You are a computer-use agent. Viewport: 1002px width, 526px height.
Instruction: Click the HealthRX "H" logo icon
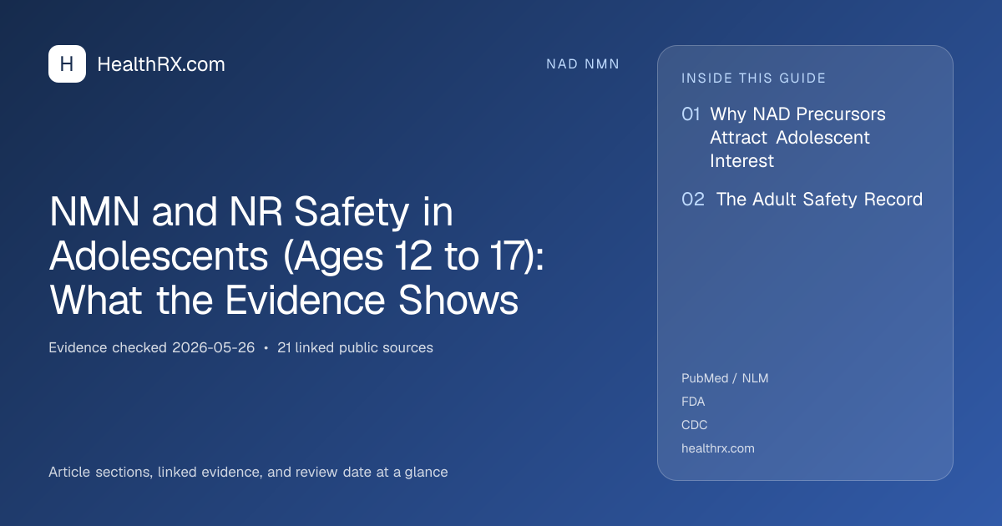67,64
